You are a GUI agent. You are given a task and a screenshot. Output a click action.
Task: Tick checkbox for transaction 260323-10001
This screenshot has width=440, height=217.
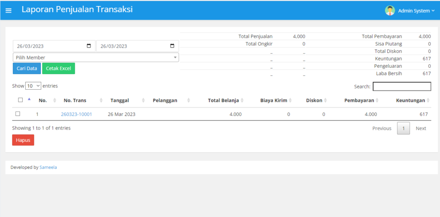[x=18, y=114]
